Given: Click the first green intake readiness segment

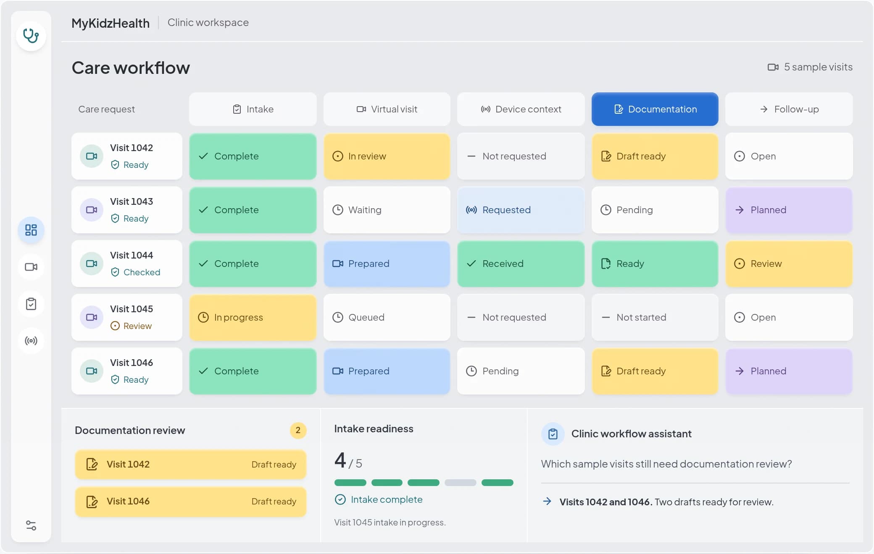Looking at the screenshot, I should 350,483.
